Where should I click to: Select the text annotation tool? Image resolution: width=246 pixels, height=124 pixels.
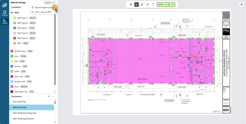coord(153,5)
